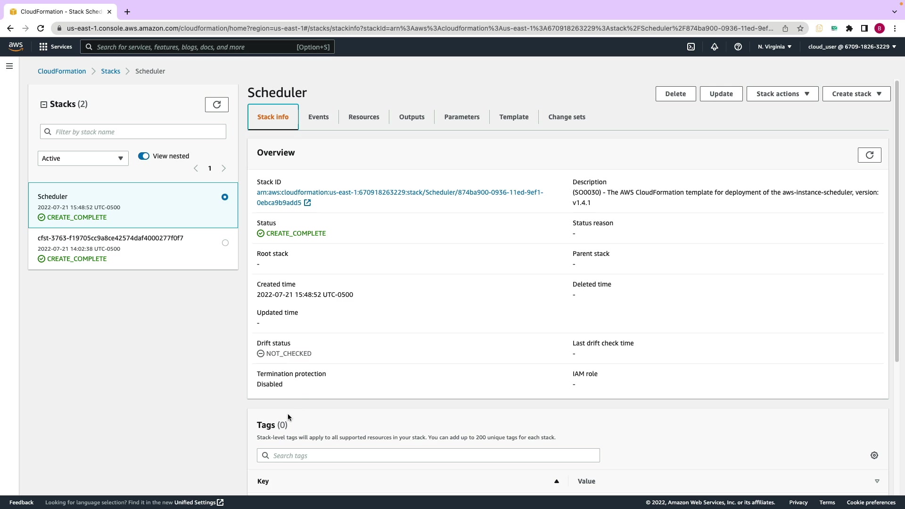The image size is (905, 509).
Task: Click the Search tags input field
Action: [428, 455]
